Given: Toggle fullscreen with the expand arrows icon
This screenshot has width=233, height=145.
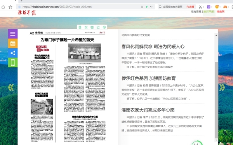Looking at the screenshot, I should [x=86, y=27].
